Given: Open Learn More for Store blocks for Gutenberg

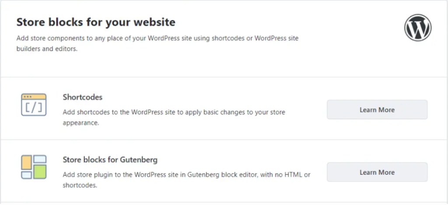Looking at the screenshot, I should coord(377,172).
